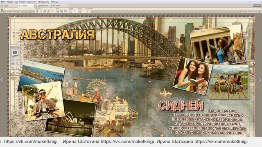The width and height of the screenshot is (262, 147).
Task: Switch to the Организовать tab
Action: click(x=43, y=6)
